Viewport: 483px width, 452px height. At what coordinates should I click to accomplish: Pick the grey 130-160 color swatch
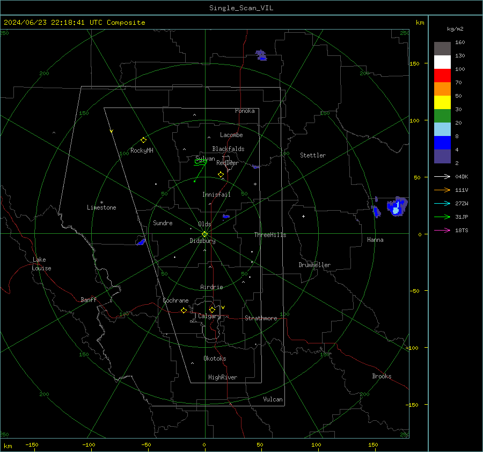(442, 49)
